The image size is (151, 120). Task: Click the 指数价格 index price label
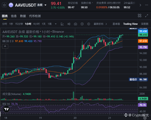click(x=86, y=3)
